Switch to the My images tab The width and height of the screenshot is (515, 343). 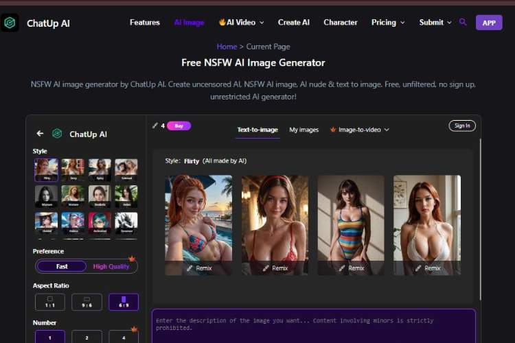pyautogui.click(x=304, y=130)
